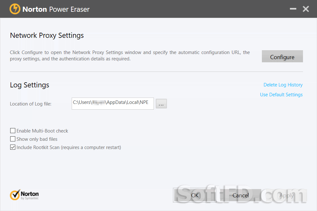
Task: Cancel the settings dialog
Action: (241, 195)
